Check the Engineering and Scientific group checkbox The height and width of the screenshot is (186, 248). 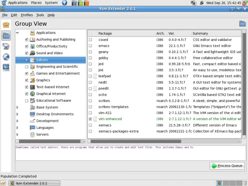click(27, 67)
